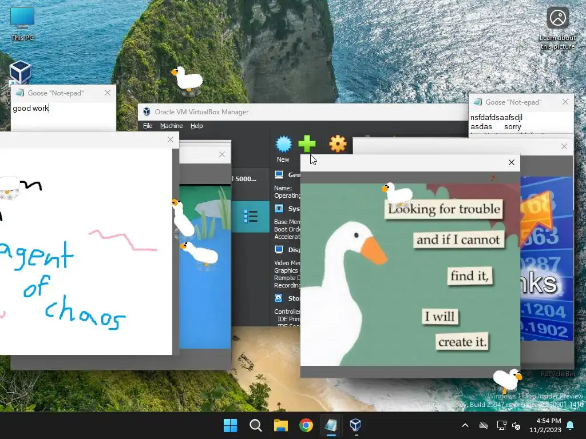
Task: Click the "agent of chaos" drawing image
Action: [86, 252]
